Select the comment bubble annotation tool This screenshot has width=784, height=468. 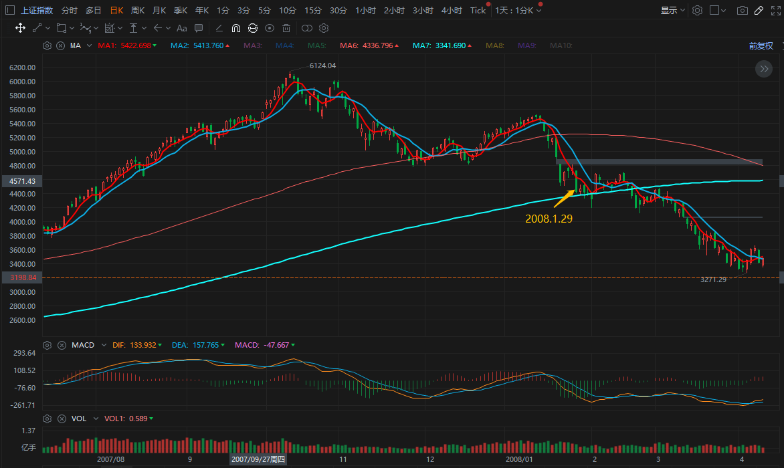tap(199, 28)
